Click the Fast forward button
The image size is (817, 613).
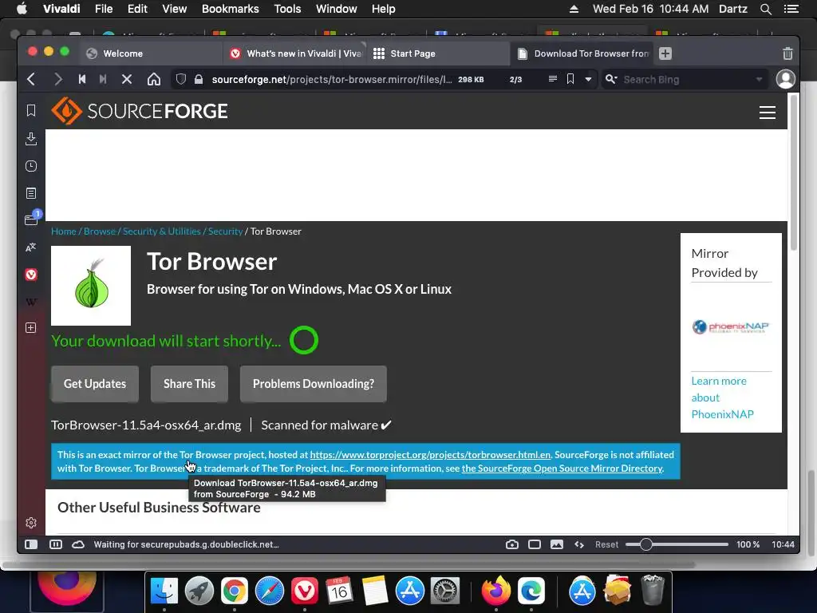point(103,79)
